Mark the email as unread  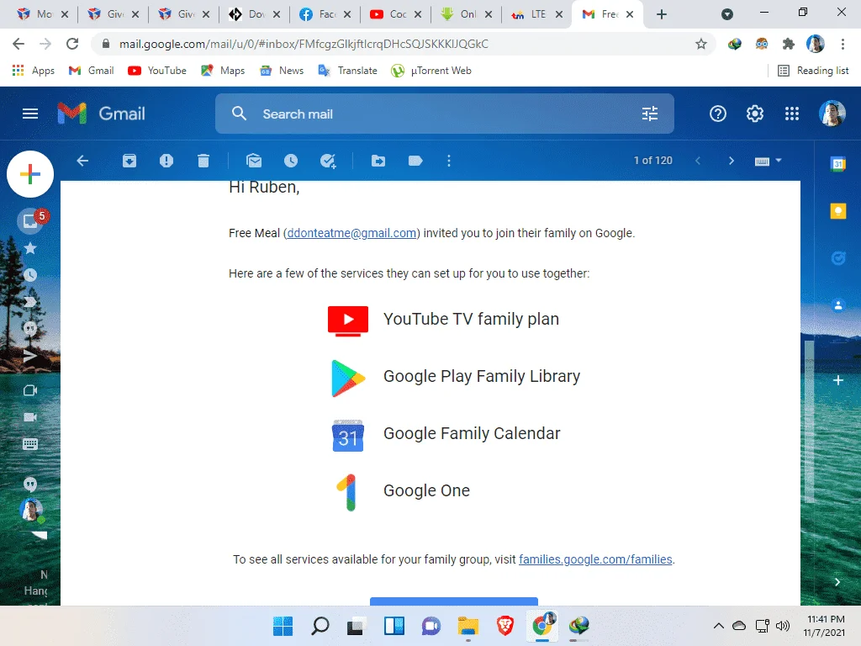point(254,161)
